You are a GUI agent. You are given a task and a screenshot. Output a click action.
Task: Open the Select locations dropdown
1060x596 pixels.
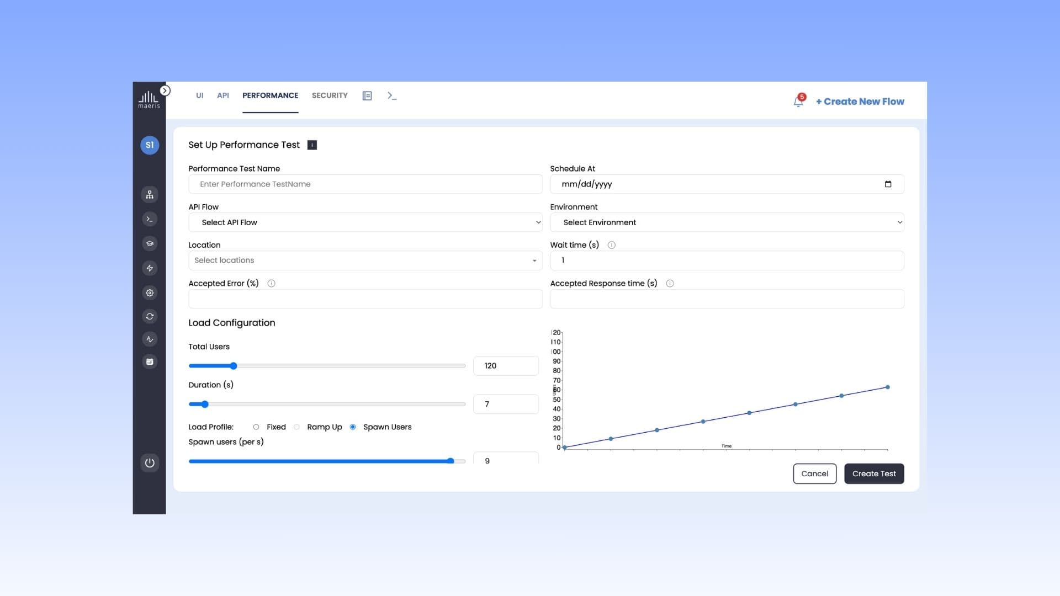[365, 260]
